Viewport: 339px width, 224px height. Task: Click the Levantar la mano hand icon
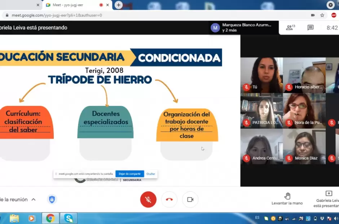(x=287, y=196)
